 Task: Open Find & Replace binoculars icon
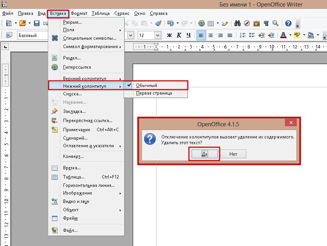point(238,23)
